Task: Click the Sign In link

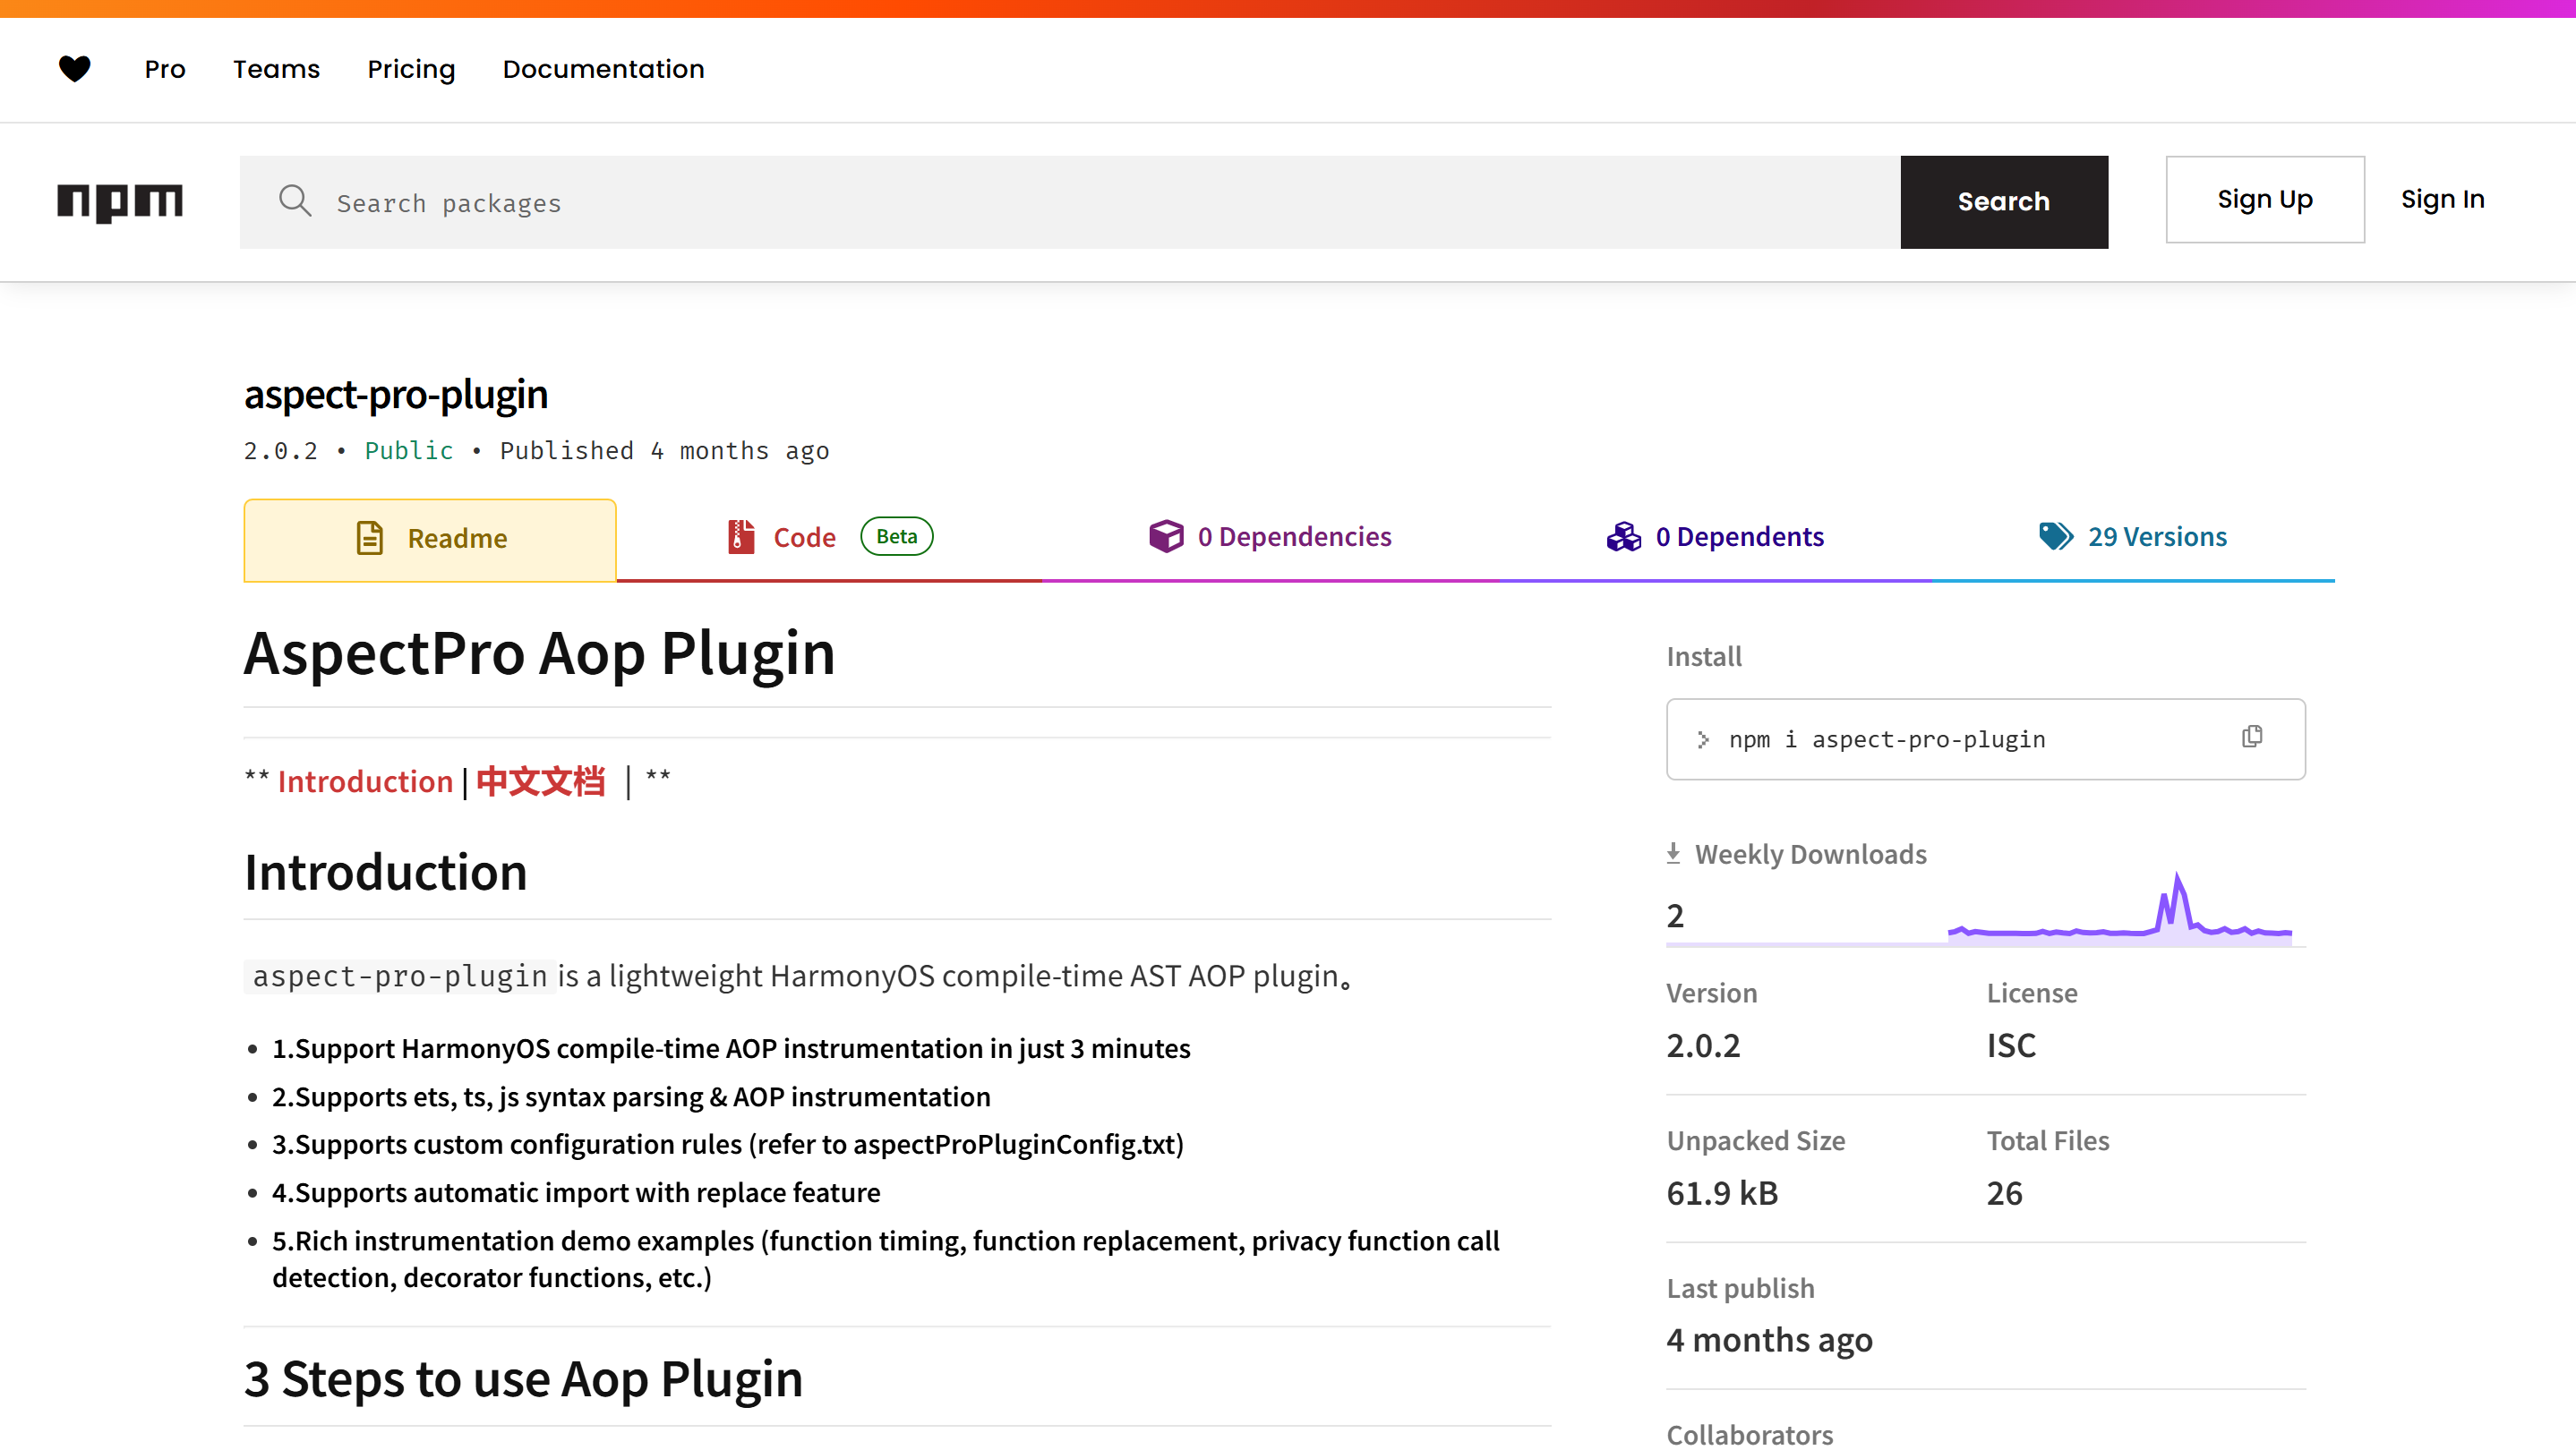Action: 2442,200
